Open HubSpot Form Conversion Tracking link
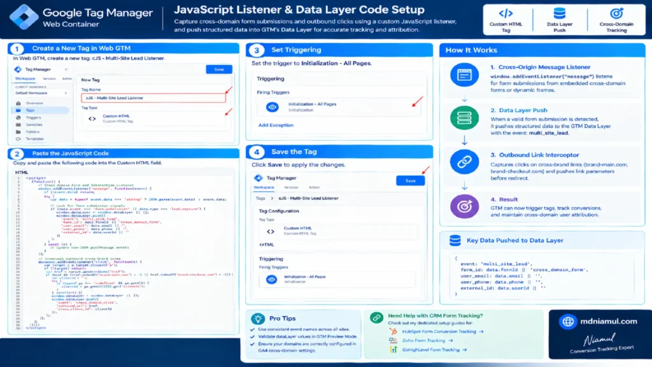652x367 pixels. (443, 331)
